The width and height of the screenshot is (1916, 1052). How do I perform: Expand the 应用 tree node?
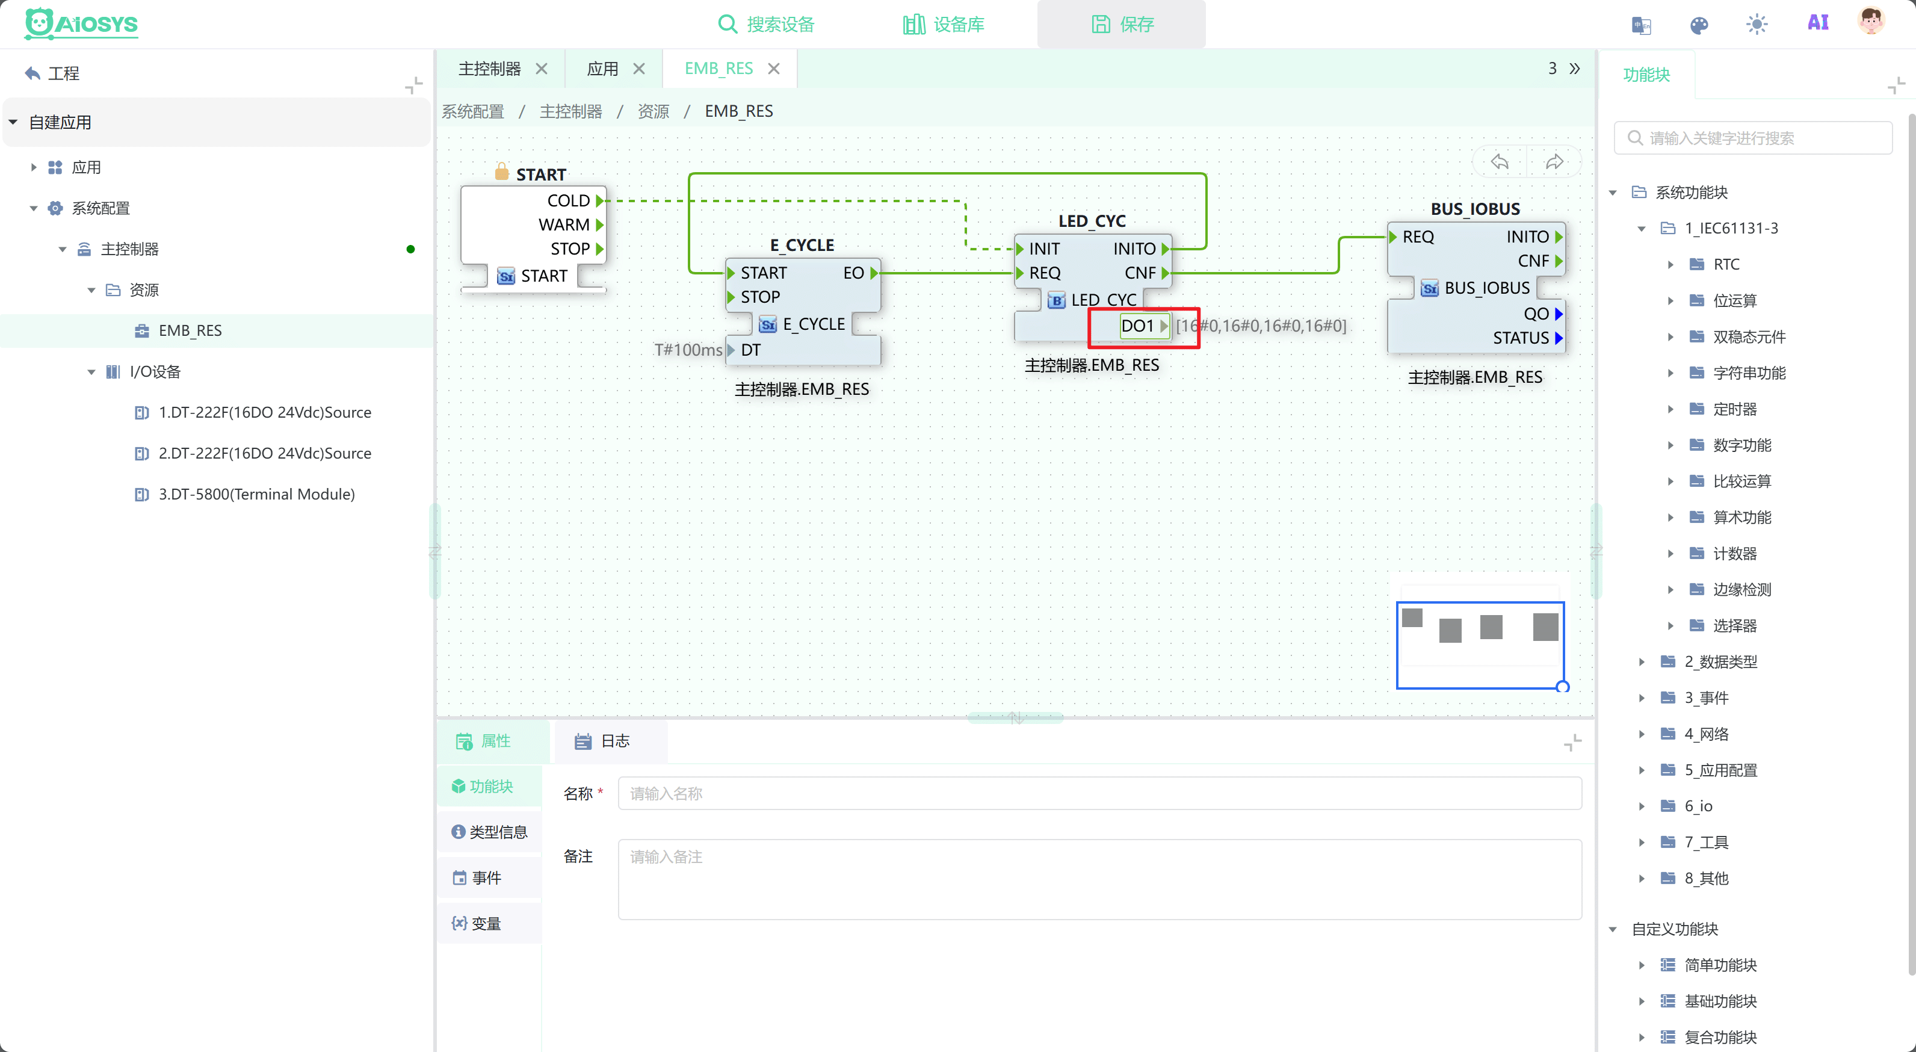(x=34, y=167)
